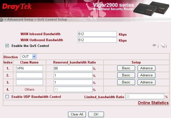The height and width of the screenshot is (118, 171).
Task: Click the Others ratio field showing 13
Action: (73, 89)
